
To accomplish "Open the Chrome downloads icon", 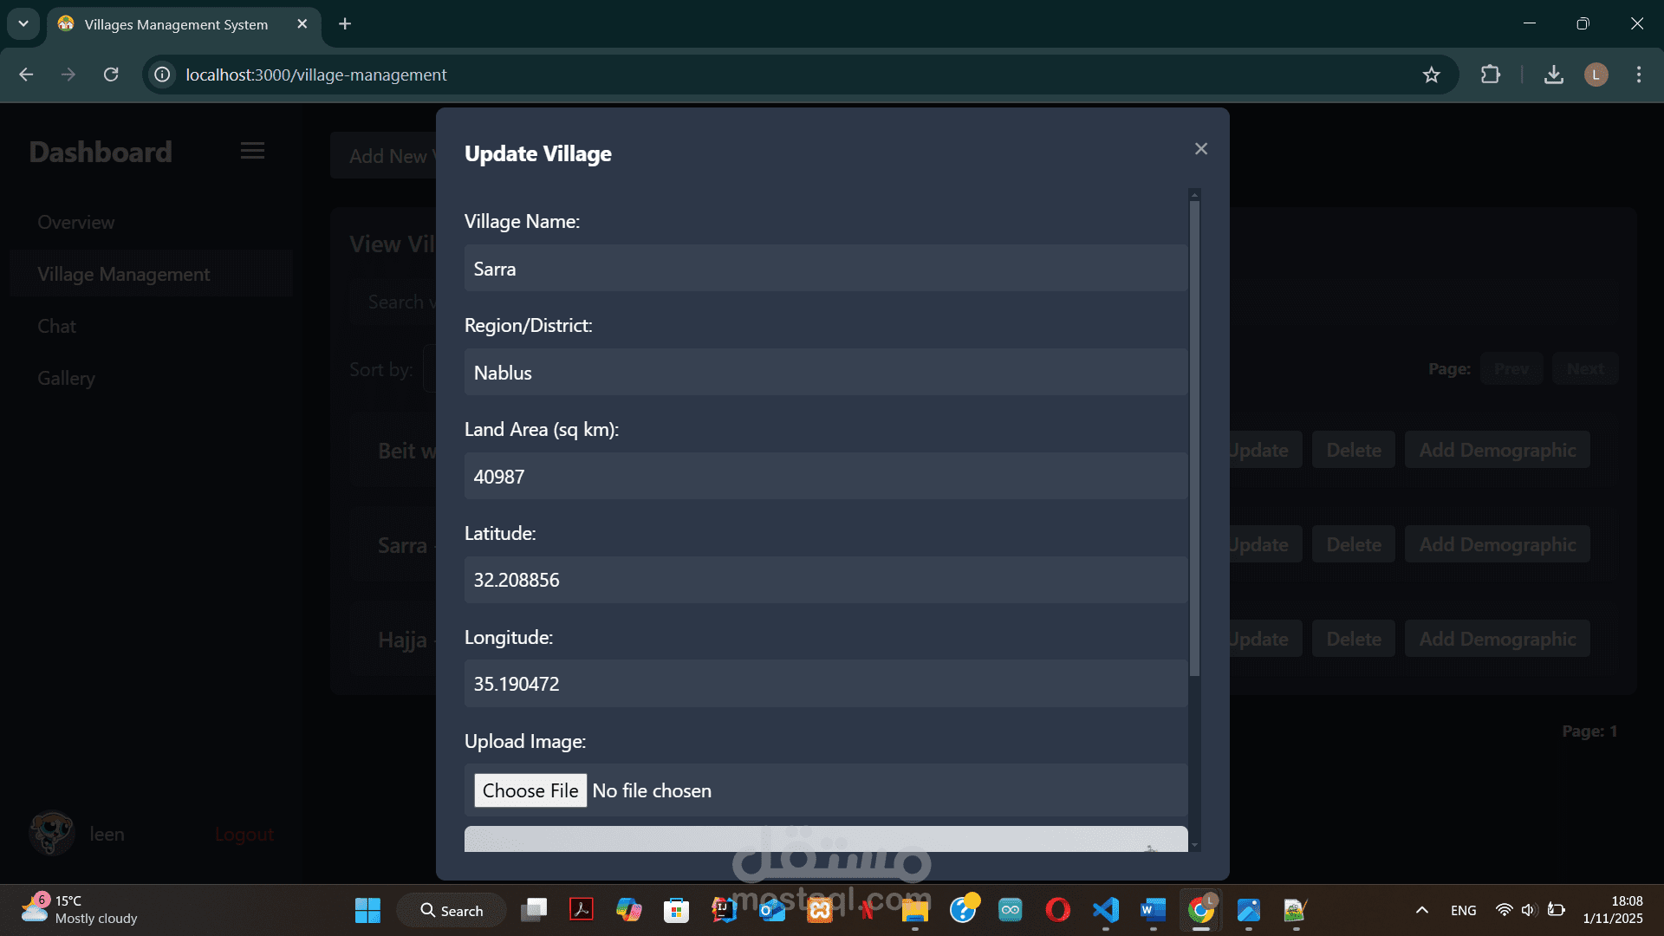I will point(1553,75).
